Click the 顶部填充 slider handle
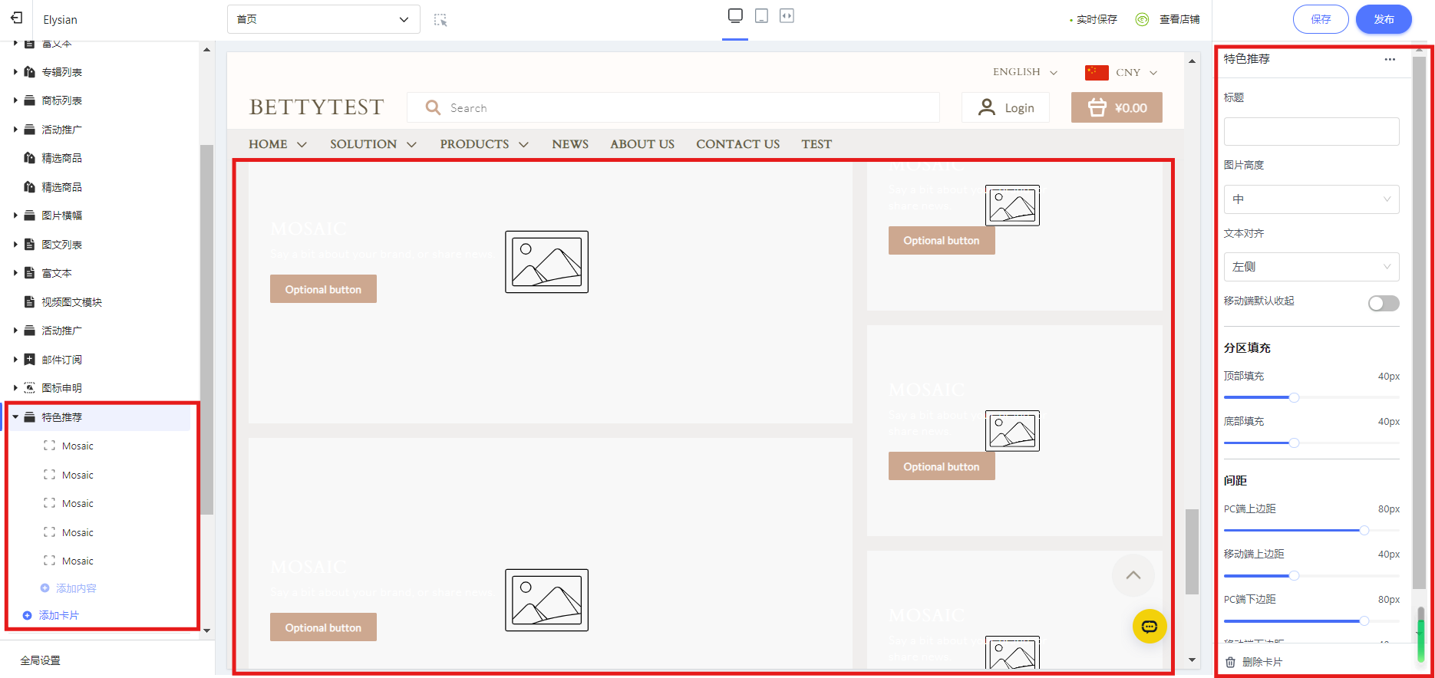 click(1294, 397)
